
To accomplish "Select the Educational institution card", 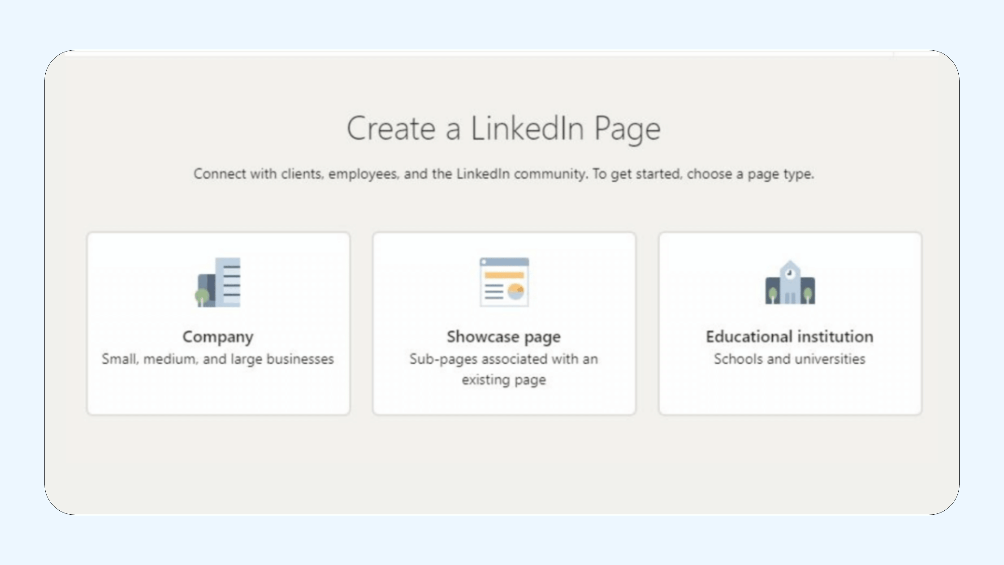I will [790, 323].
